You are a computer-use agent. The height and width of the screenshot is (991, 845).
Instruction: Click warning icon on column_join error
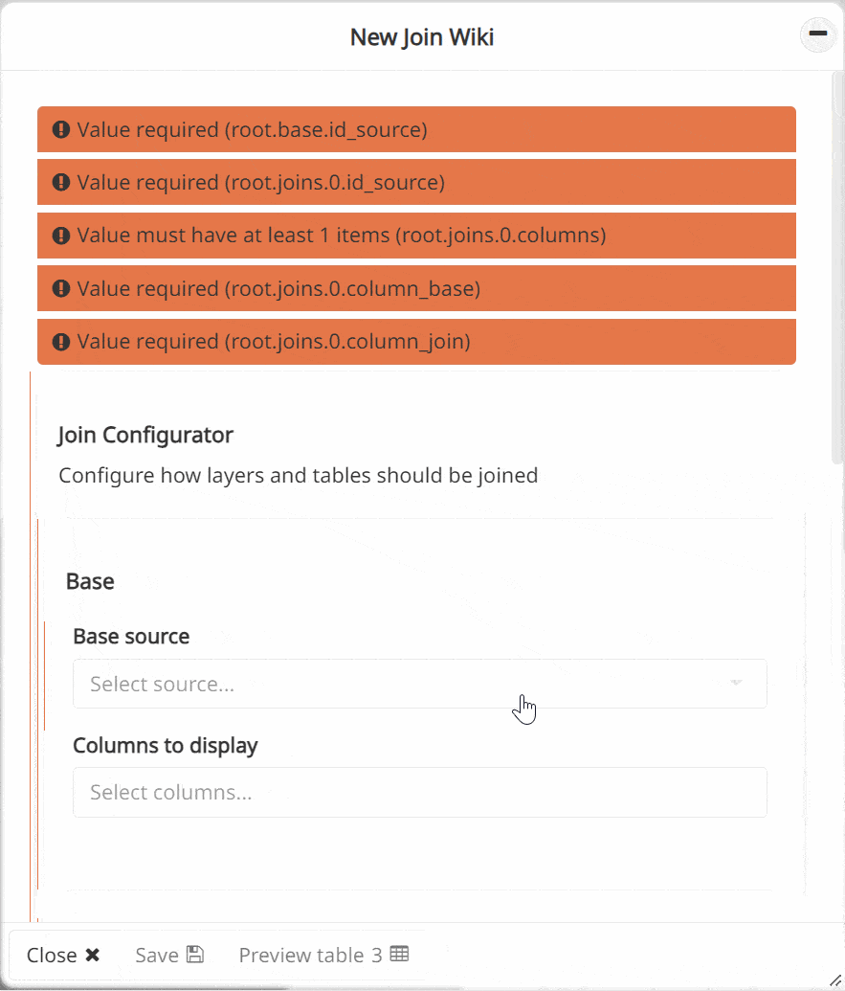point(61,342)
